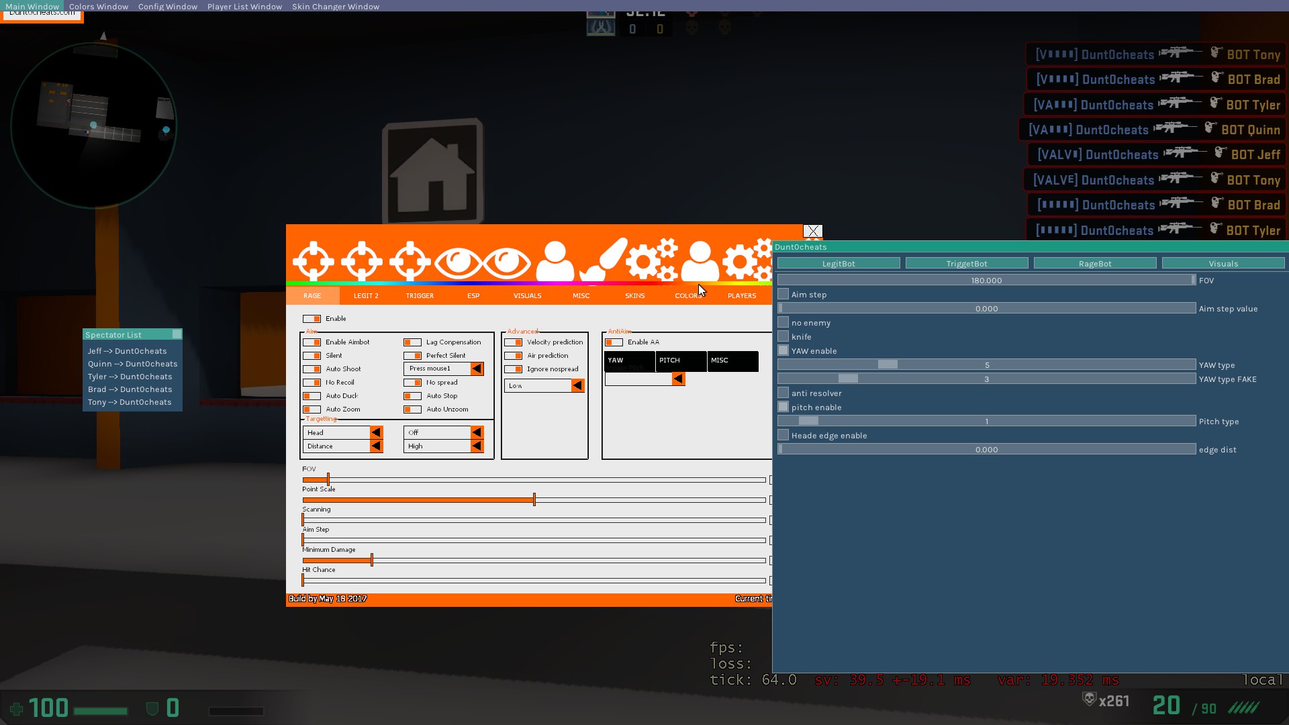Check the no enemy checkbox
Viewport: 1289px width, 725px height.
pyautogui.click(x=783, y=322)
